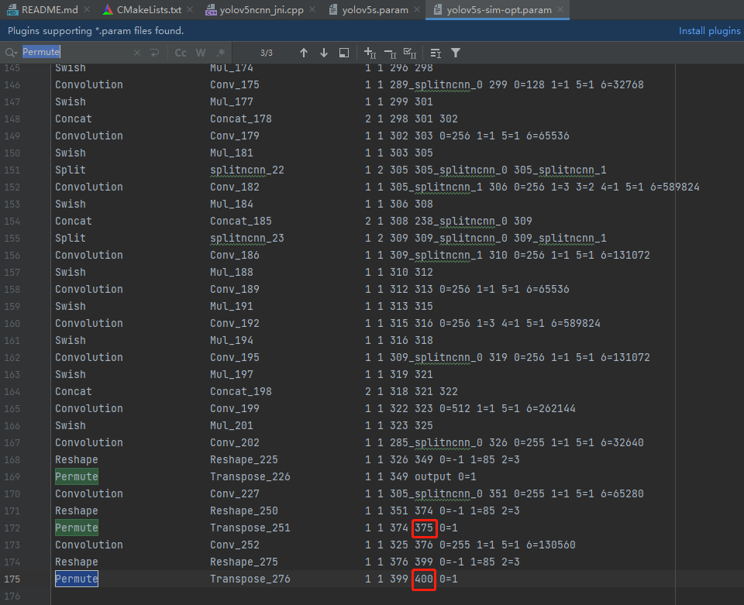744x605 pixels.
Task: Click the Install plugins link
Action: click(708, 29)
